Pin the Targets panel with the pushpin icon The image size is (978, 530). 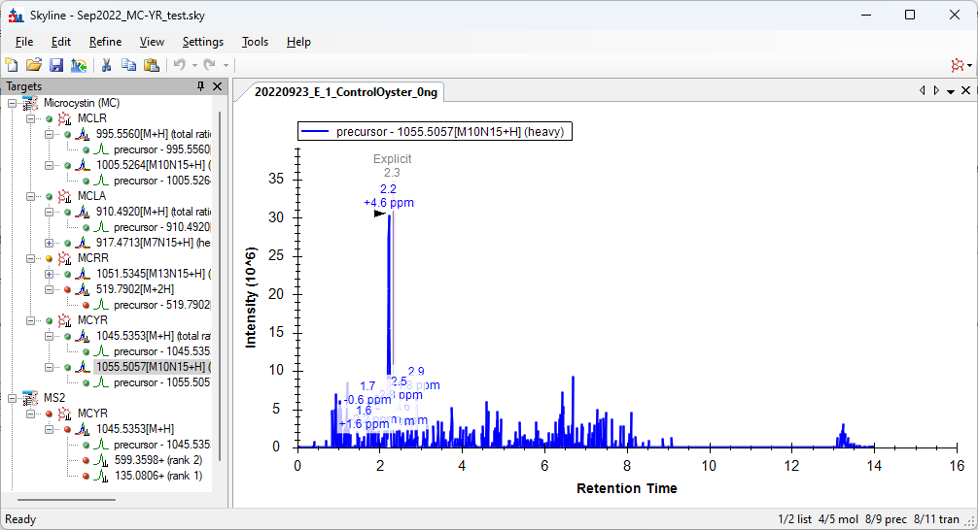(201, 86)
